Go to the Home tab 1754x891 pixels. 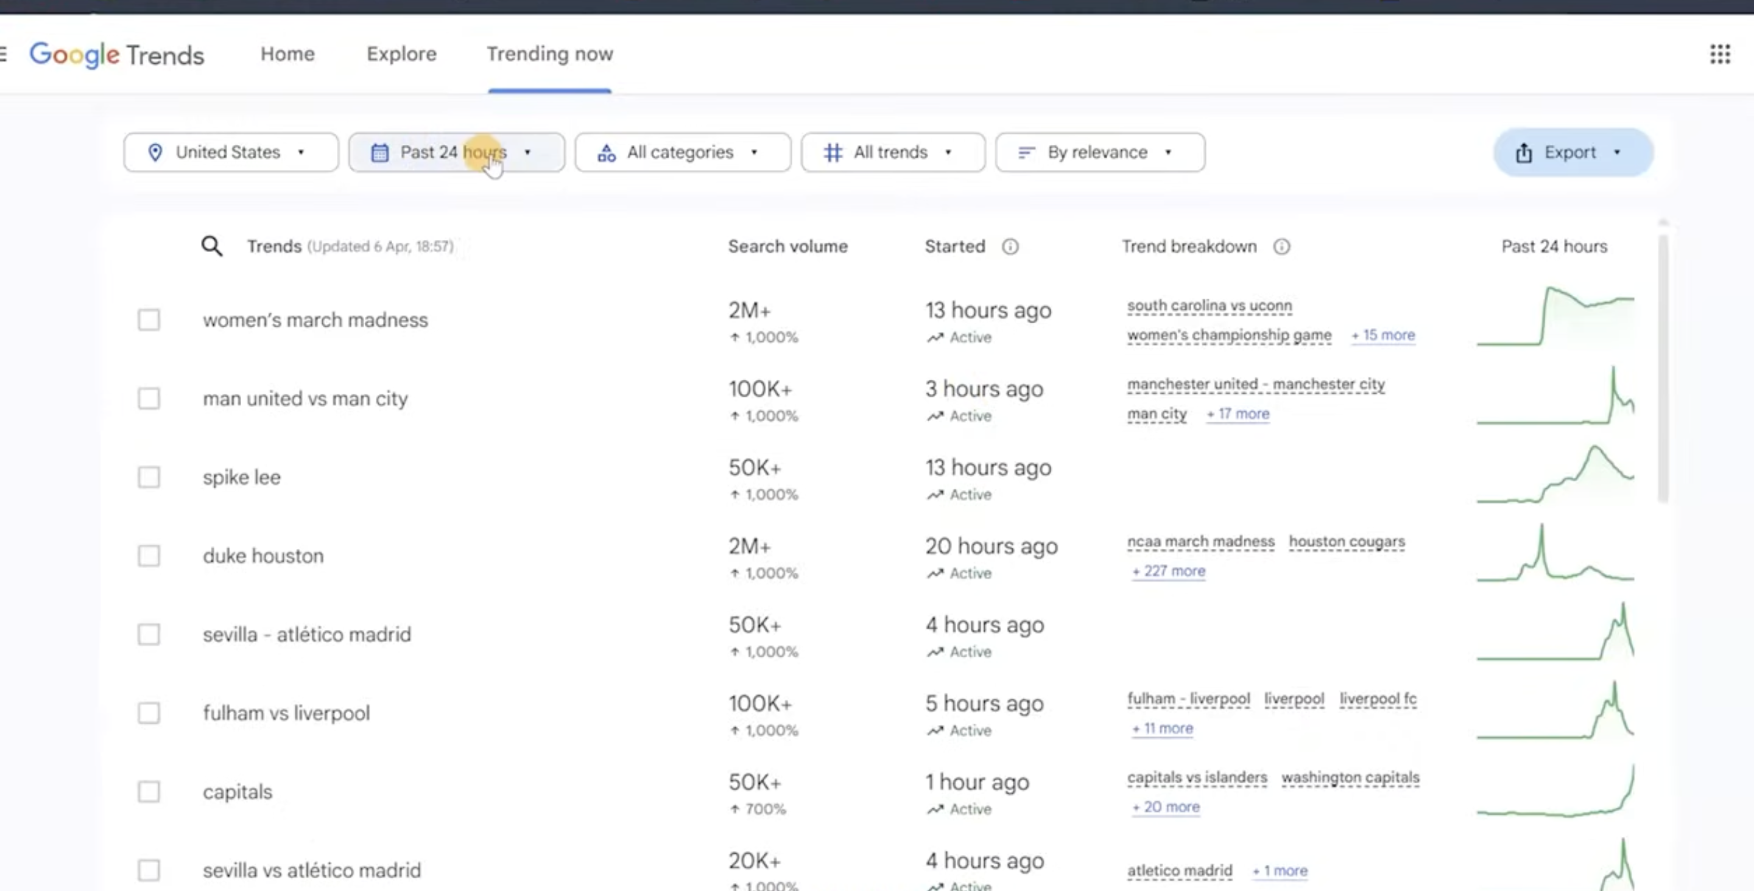tap(287, 54)
